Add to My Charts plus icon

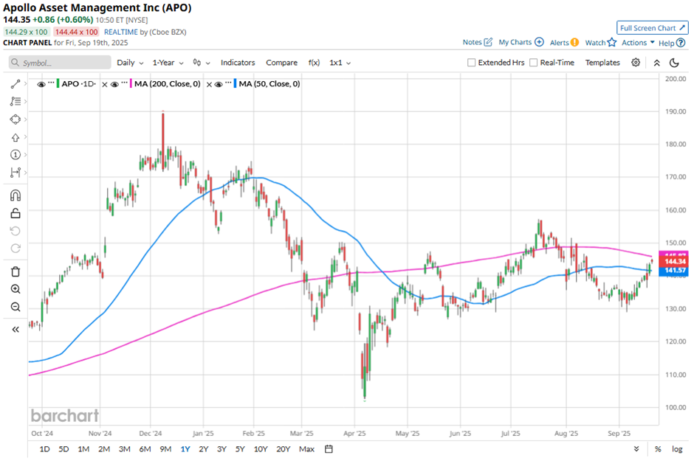click(539, 42)
